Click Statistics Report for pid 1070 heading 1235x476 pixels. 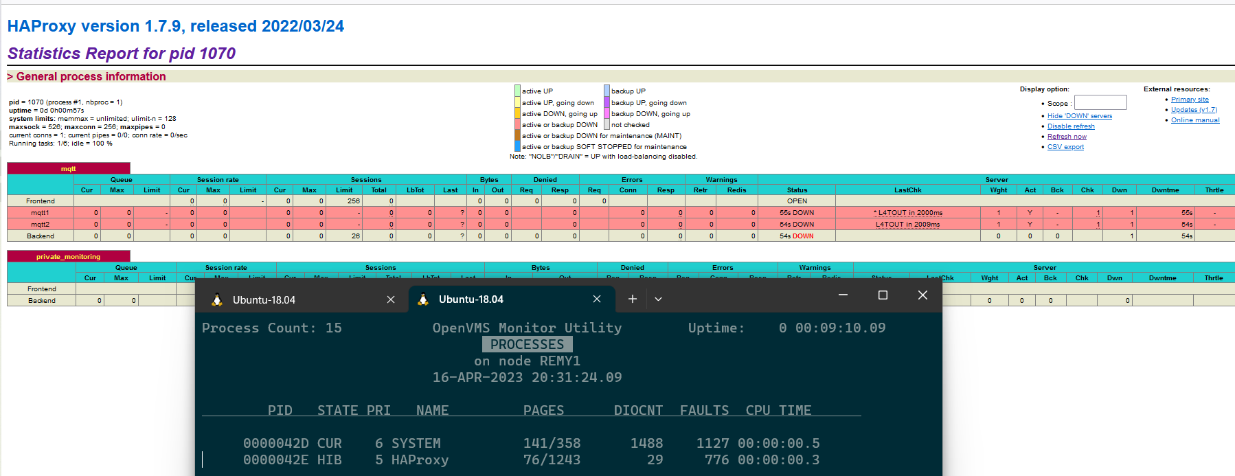coord(122,54)
